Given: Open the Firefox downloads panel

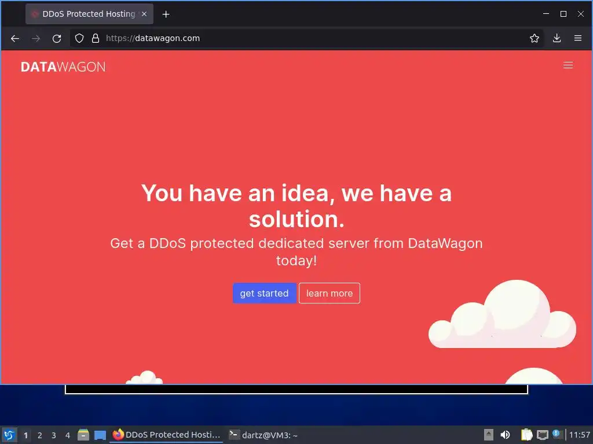Looking at the screenshot, I should (x=557, y=38).
